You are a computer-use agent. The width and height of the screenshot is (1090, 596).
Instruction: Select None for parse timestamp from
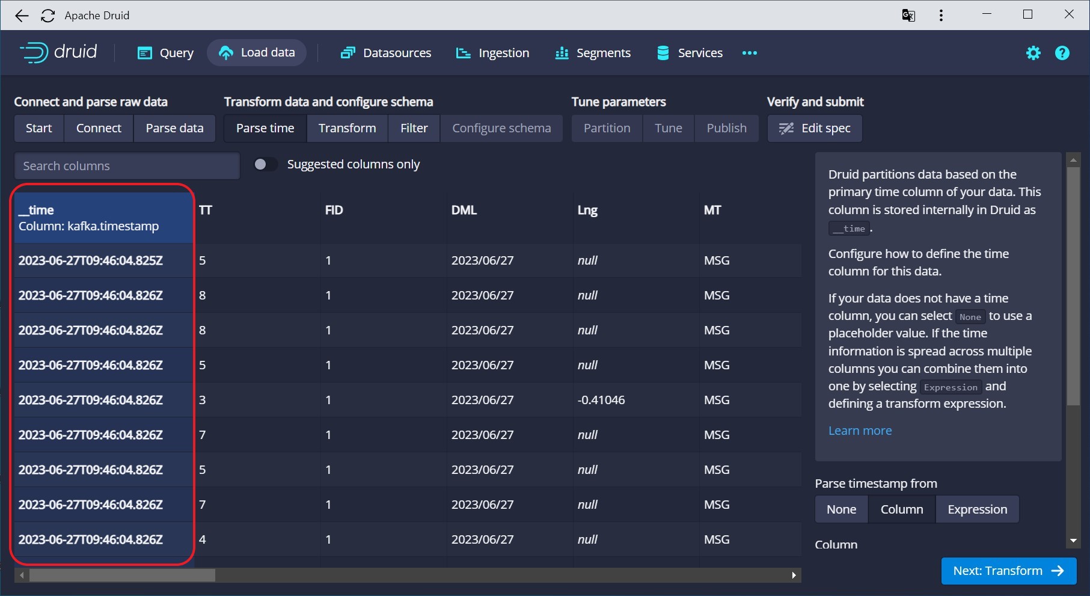(x=841, y=509)
